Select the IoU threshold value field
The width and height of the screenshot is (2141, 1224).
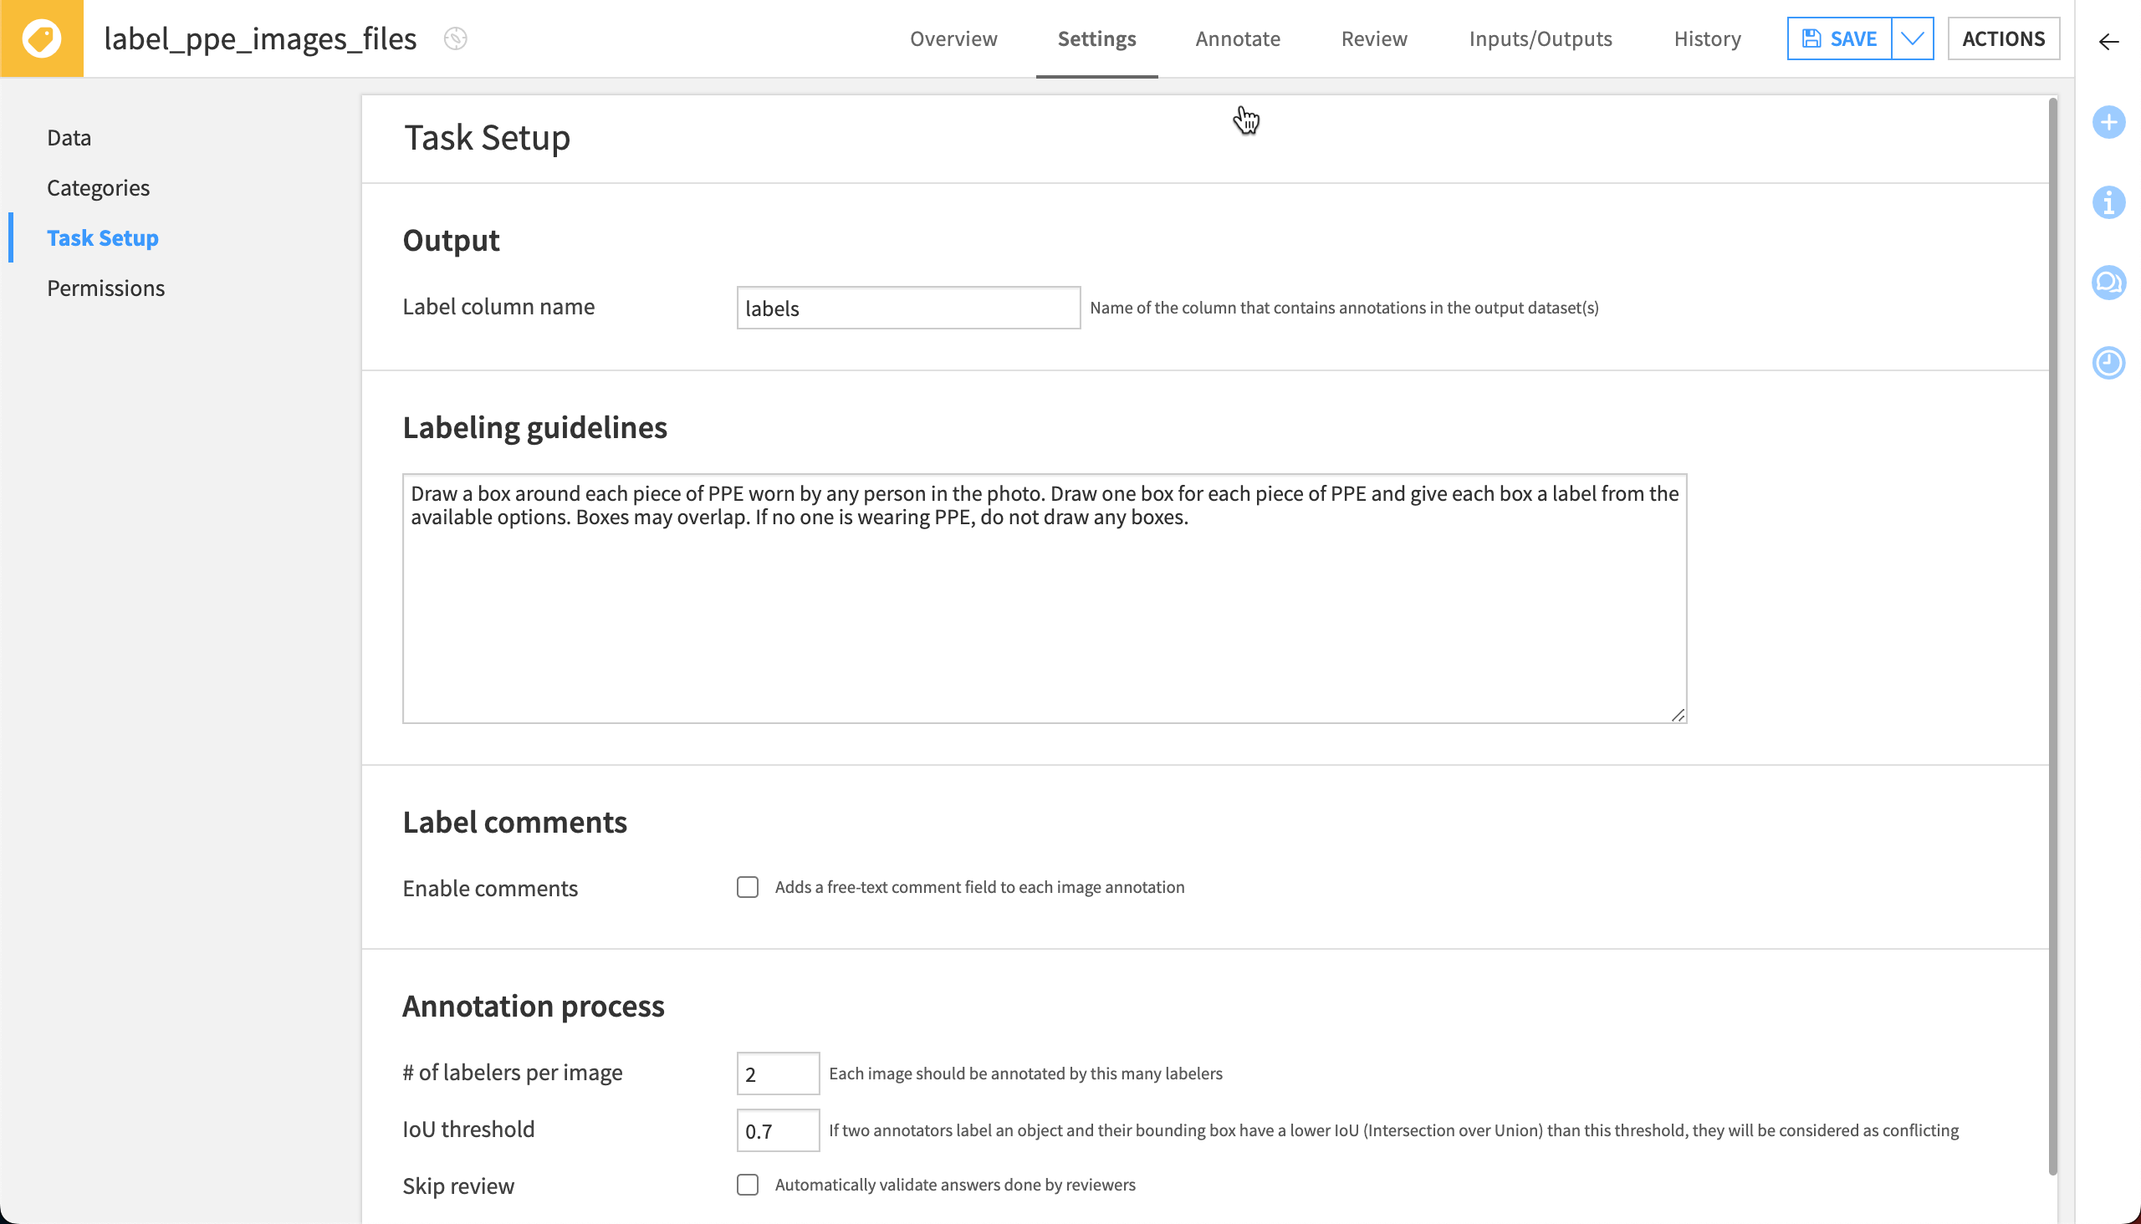[777, 1130]
